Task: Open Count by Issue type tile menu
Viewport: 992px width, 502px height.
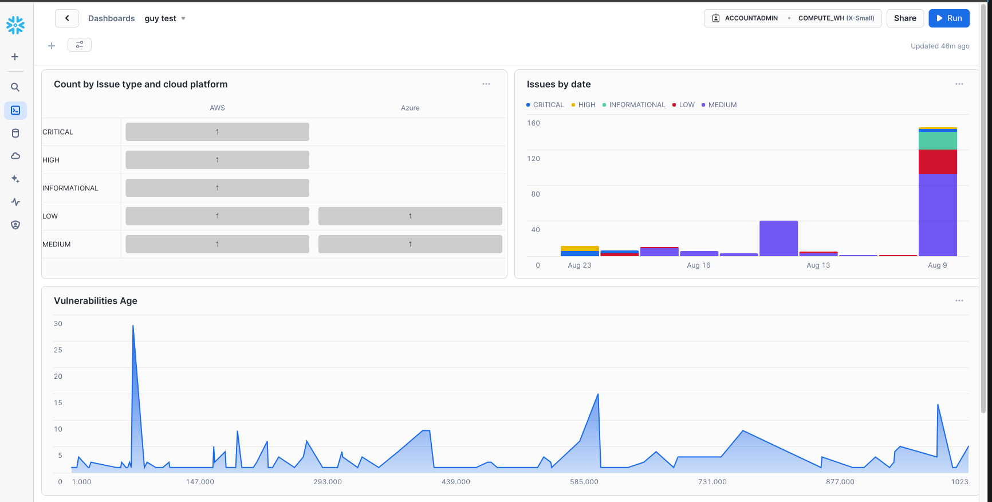Action: point(486,84)
